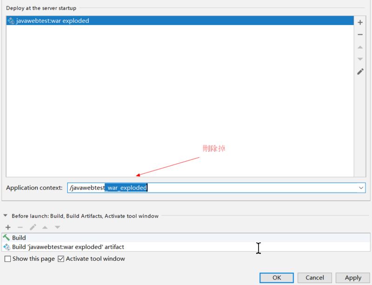Move deployment up with the up arrow
This screenshot has height=285, width=372.
click(360, 47)
